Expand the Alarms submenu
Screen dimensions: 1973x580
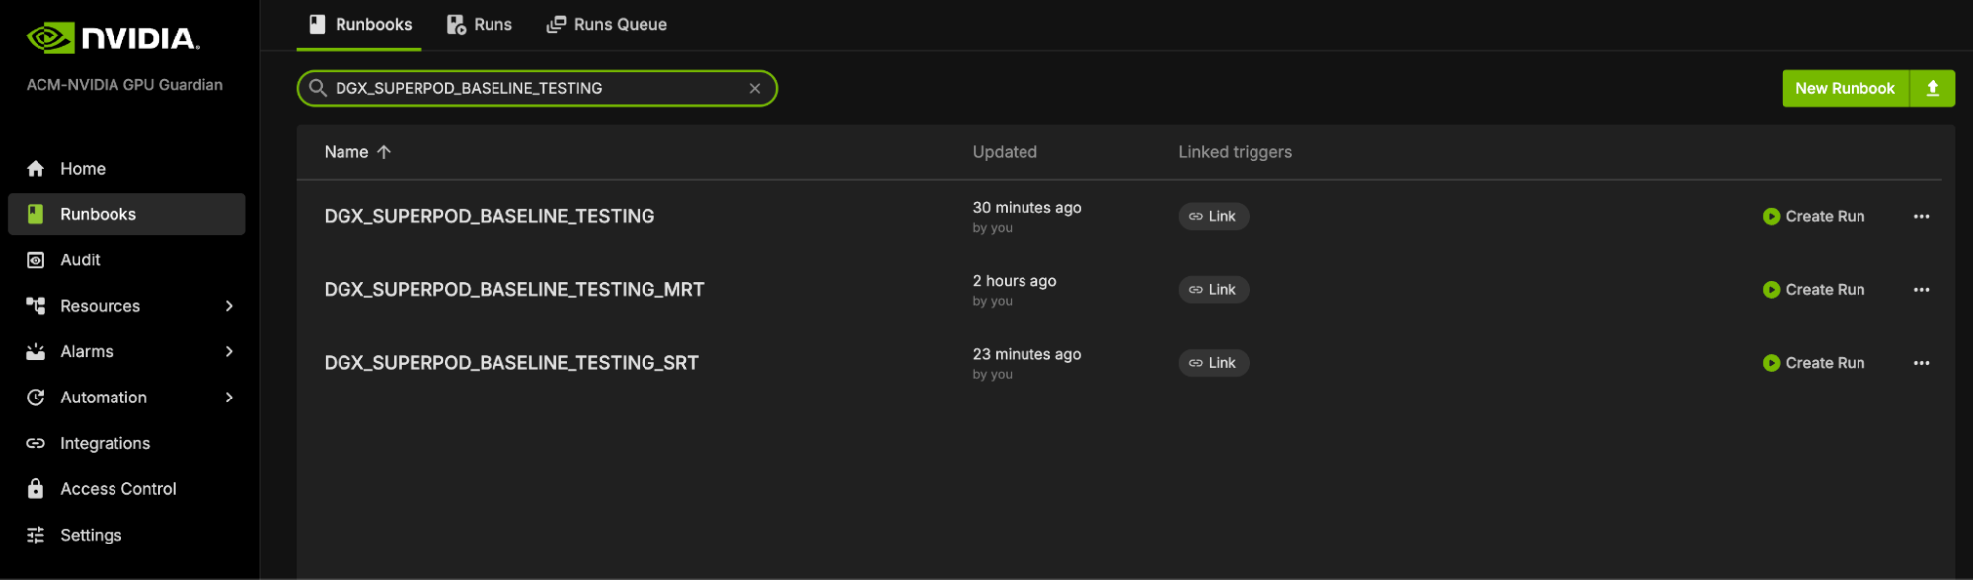(229, 352)
